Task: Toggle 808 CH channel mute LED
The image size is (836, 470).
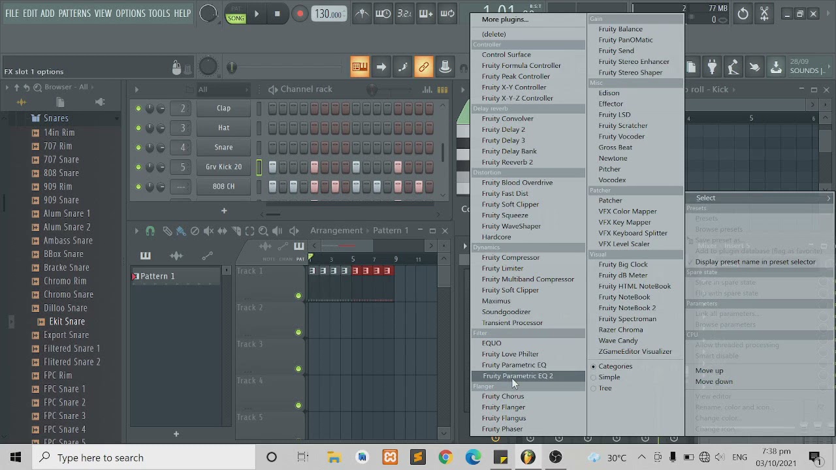Action: point(138,187)
